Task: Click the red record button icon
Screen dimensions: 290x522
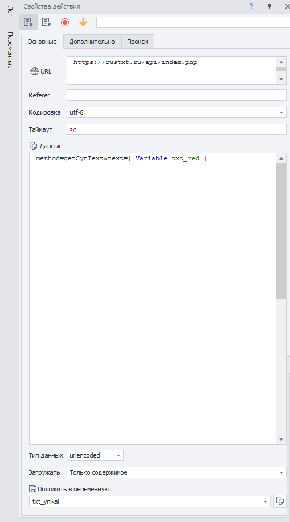Action: coord(64,22)
